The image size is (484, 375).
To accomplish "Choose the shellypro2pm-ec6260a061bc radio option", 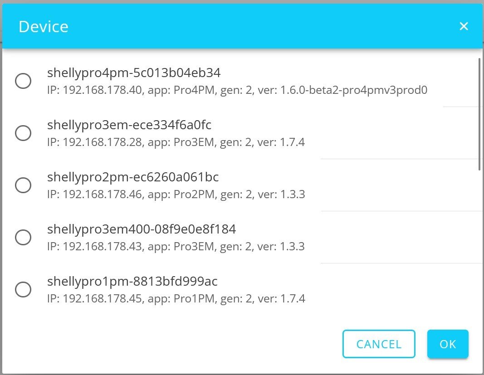I will click(x=23, y=185).
